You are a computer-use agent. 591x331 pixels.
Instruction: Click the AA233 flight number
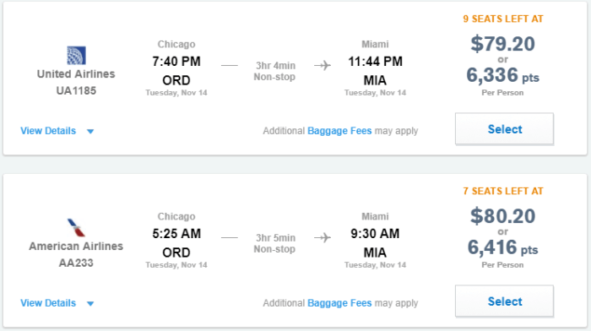pos(76,263)
